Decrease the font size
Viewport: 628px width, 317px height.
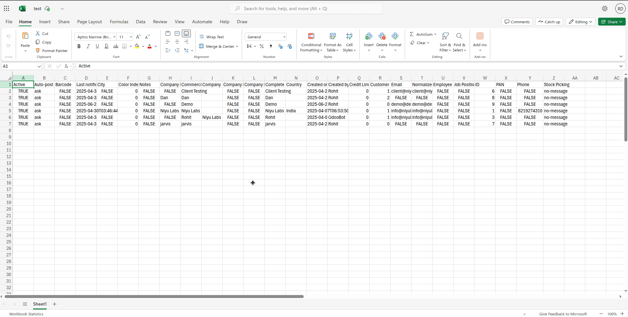[x=148, y=37]
